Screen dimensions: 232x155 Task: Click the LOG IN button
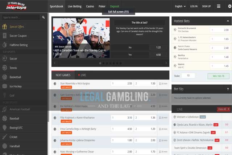coord(194,7)
